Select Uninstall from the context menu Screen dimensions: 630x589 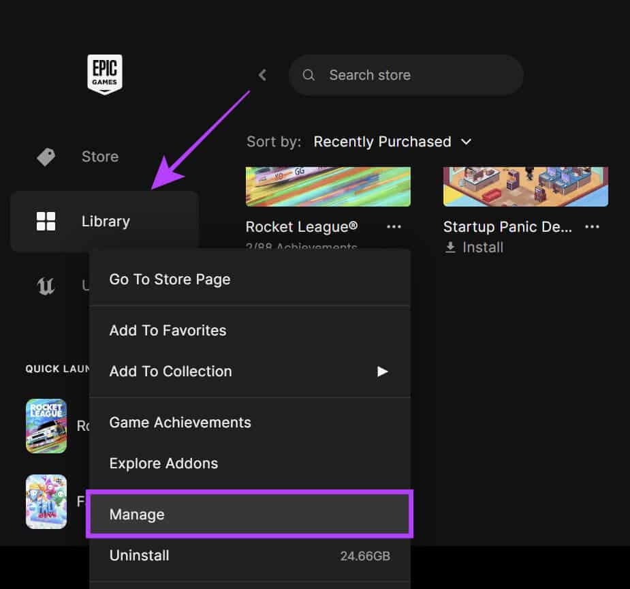pos(249,556)
